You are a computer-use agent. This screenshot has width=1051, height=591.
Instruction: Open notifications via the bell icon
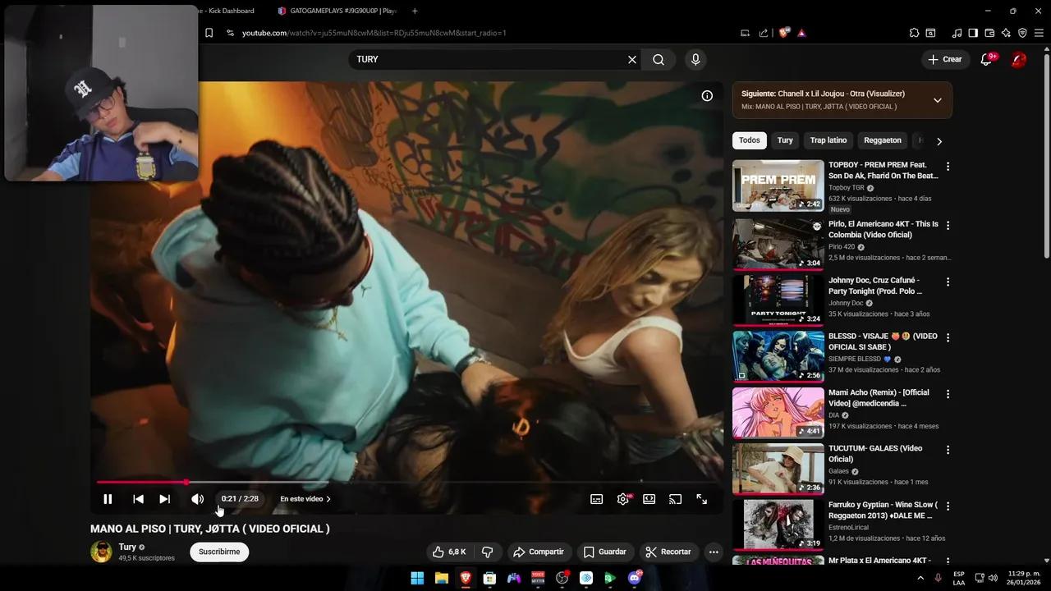tap(985, 59)
